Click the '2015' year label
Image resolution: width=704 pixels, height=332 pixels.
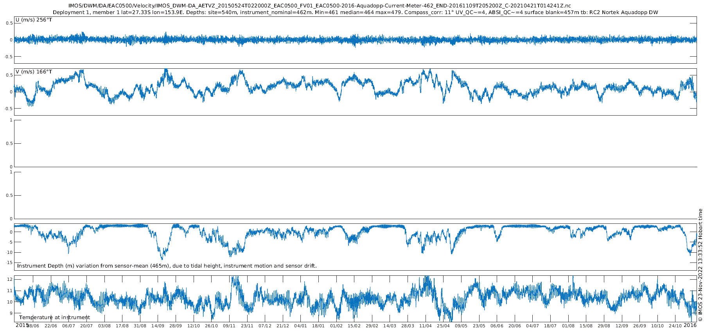[22, 325]
